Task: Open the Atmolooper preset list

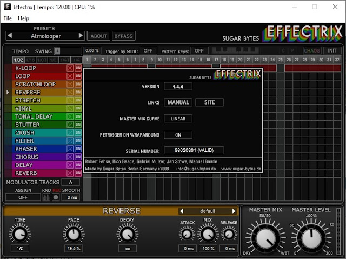Action: click(x=45, y=36)
